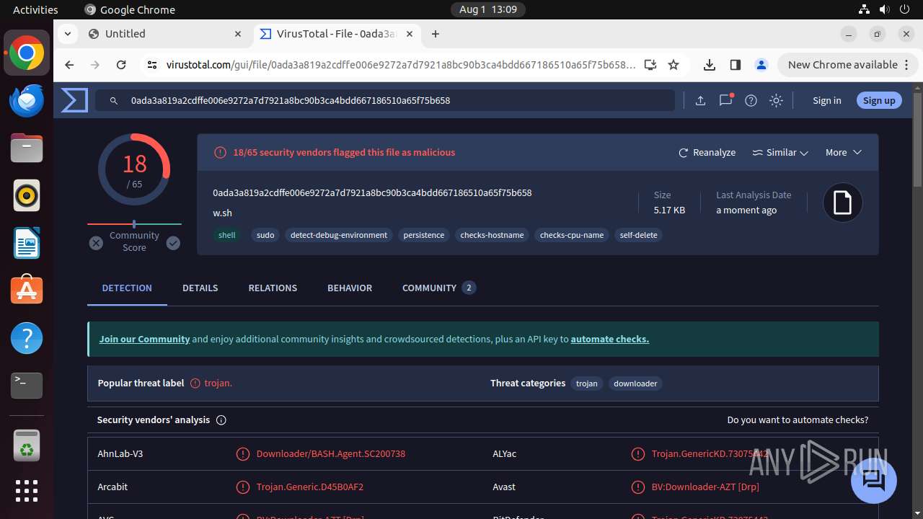
Task: Open a new browser tab
Action: pos(435,34)
